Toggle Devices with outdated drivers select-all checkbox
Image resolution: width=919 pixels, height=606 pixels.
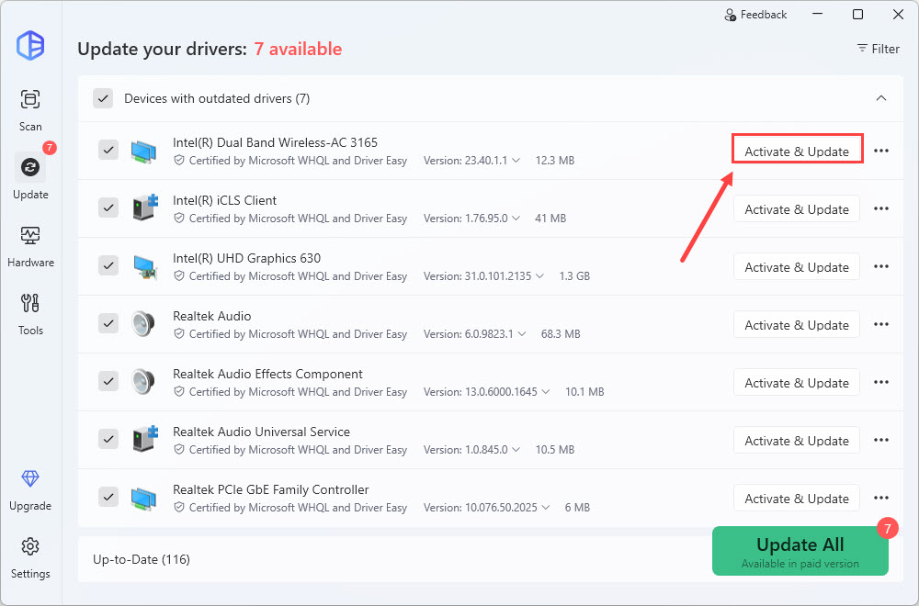103,98
